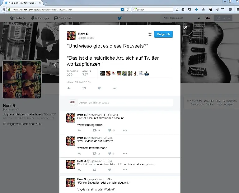Reload the page with the refresh icon
Screen dimensions: 239x193
[x=128, y=9]
